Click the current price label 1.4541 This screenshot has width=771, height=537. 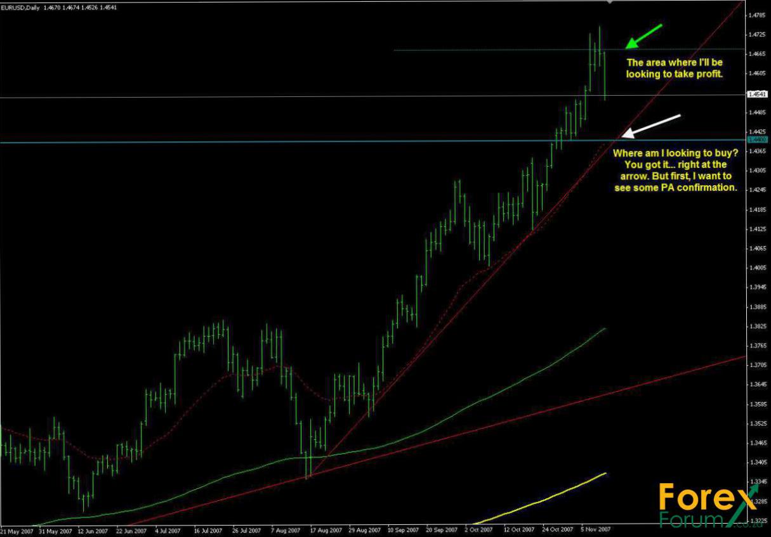(757, 94)
